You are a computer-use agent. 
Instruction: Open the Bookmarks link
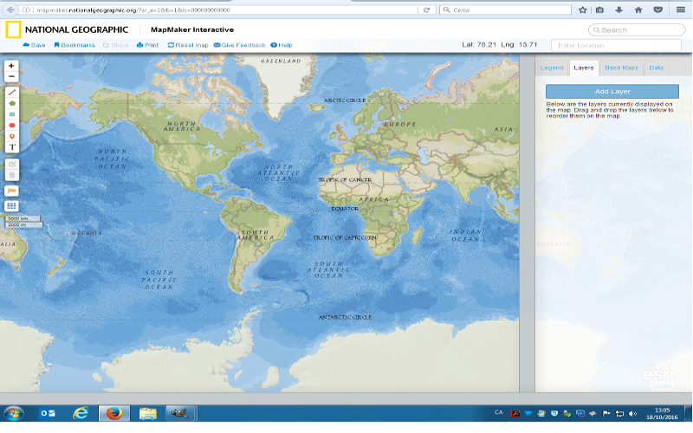tap(74, 44)
